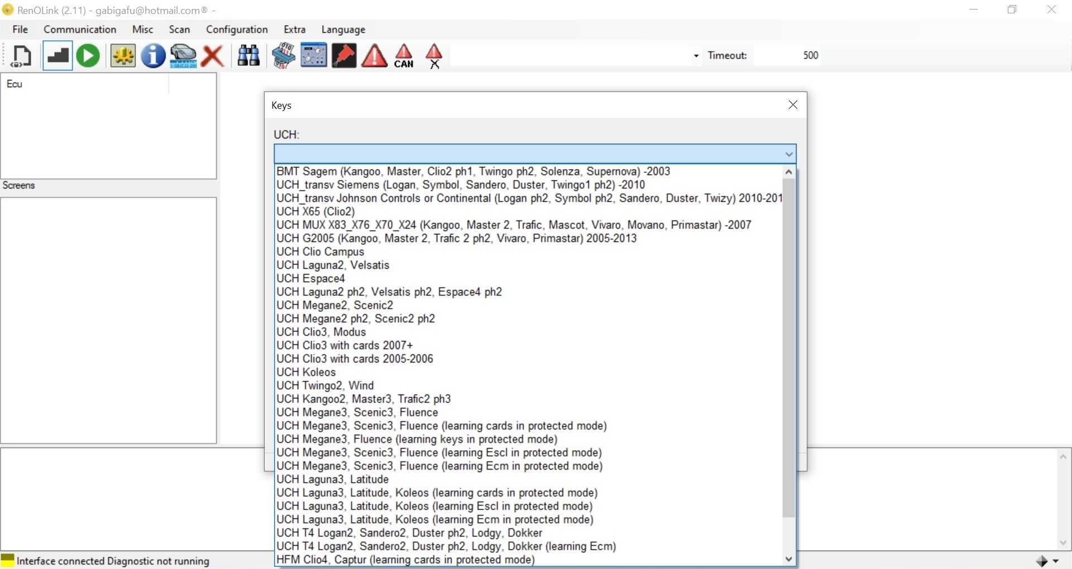Select UCH G2005 (Kangoo, Master 2) 2005-2013
The width and height of the screenshot is (1072, 569).
pos(529,238)
